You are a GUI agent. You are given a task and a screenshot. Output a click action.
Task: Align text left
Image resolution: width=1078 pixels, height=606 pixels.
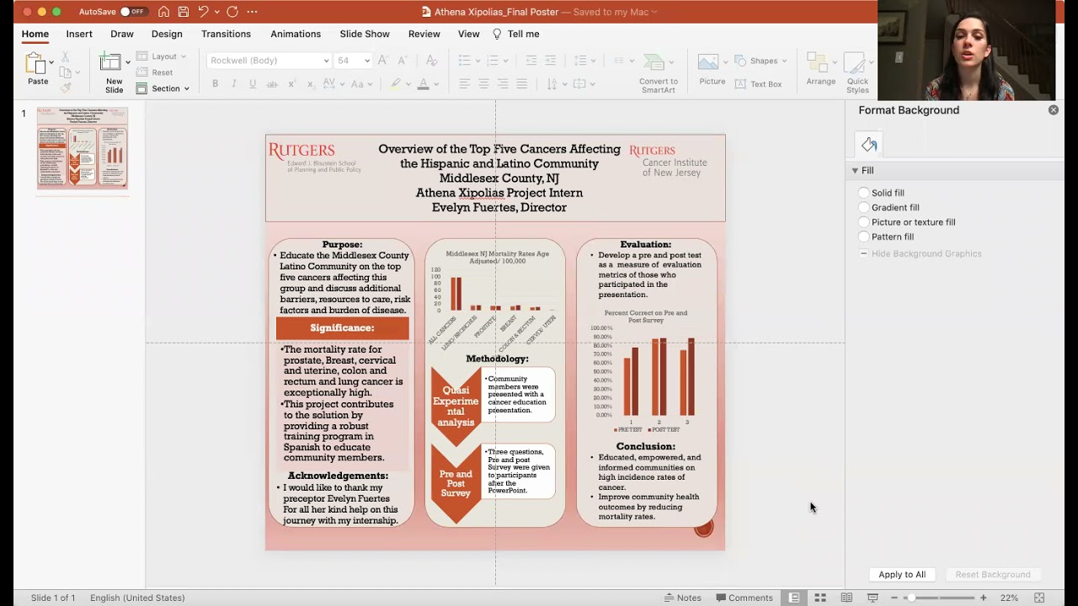pyautogui.click(x=465, y=84)
